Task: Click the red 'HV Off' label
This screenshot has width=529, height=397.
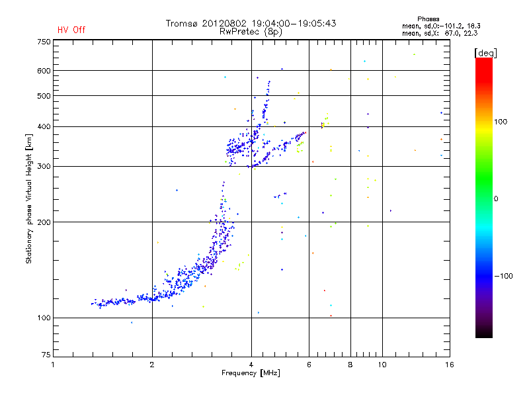Action: point(71,30)
